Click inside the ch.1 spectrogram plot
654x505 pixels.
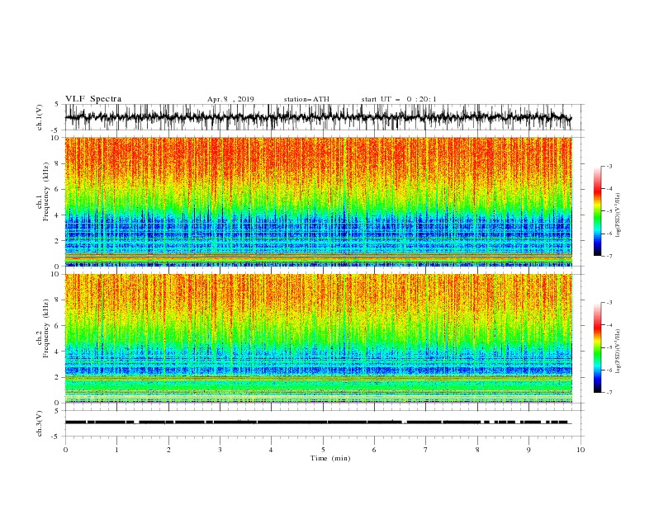click(x=318, y=201)
